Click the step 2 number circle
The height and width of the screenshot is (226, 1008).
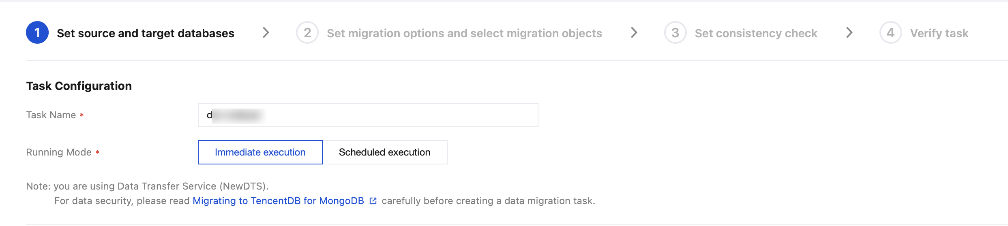(x=307, y=33)
